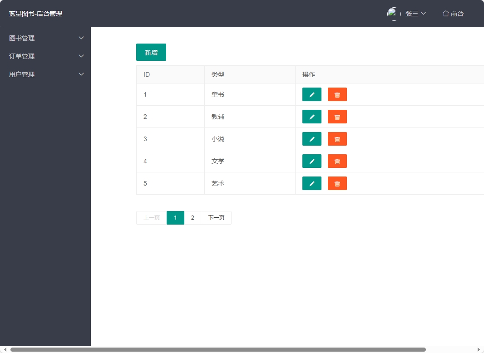Click the 上一页 pagination button
484x353 pixels.
[151, 218]
